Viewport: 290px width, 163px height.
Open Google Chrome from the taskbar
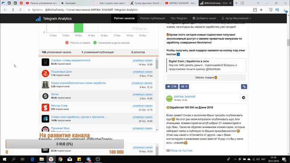(x=60, y=159)
